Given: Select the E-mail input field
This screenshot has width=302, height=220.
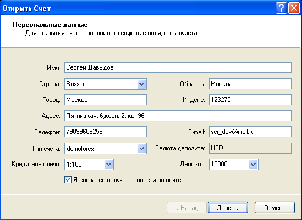Looking at the screenshot, I should click(x=250, y=132).
